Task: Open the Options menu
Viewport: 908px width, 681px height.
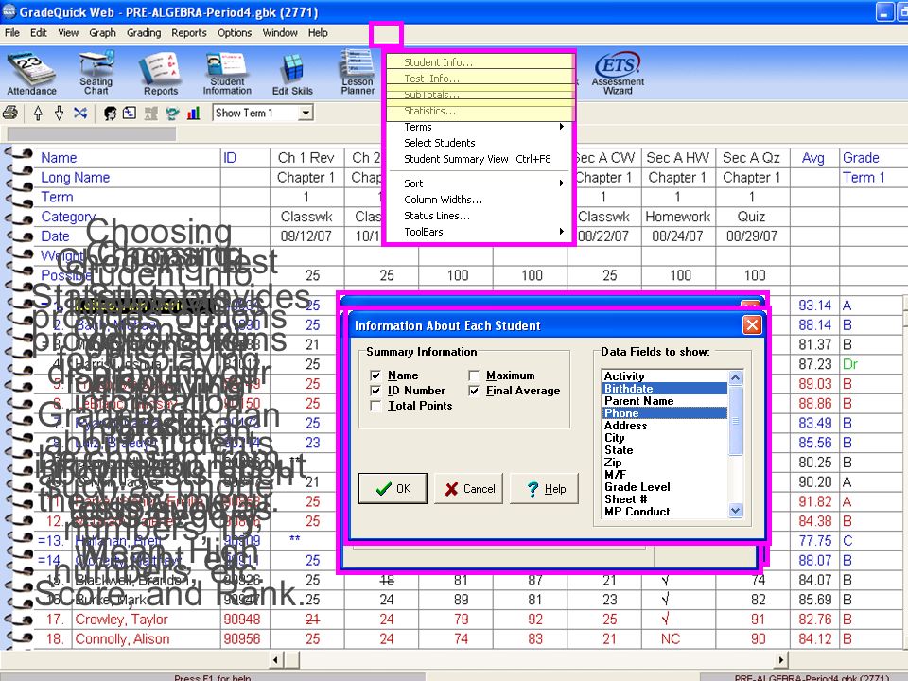Action: tap(235, 33)
